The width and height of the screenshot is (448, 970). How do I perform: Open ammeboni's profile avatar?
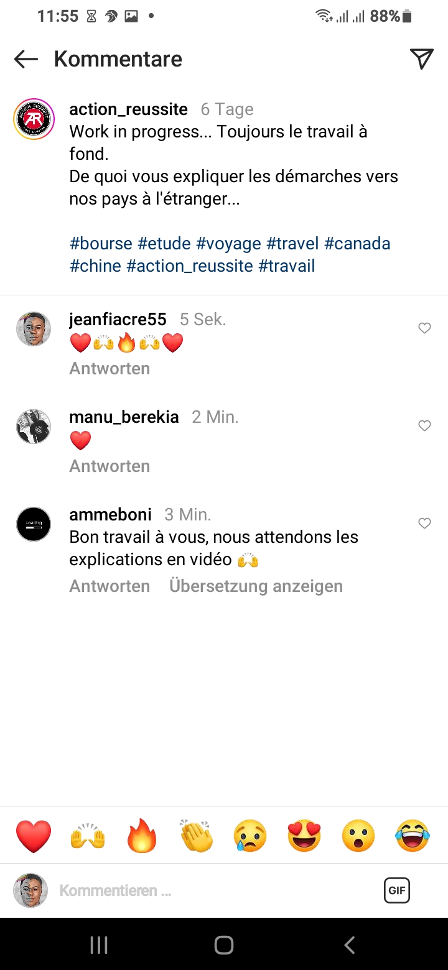34,524
